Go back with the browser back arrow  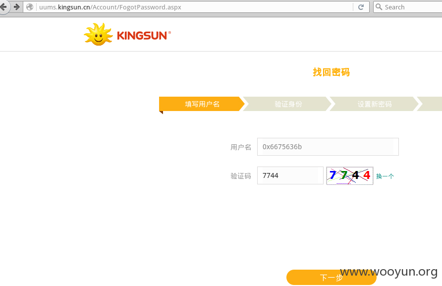(3, 7)
